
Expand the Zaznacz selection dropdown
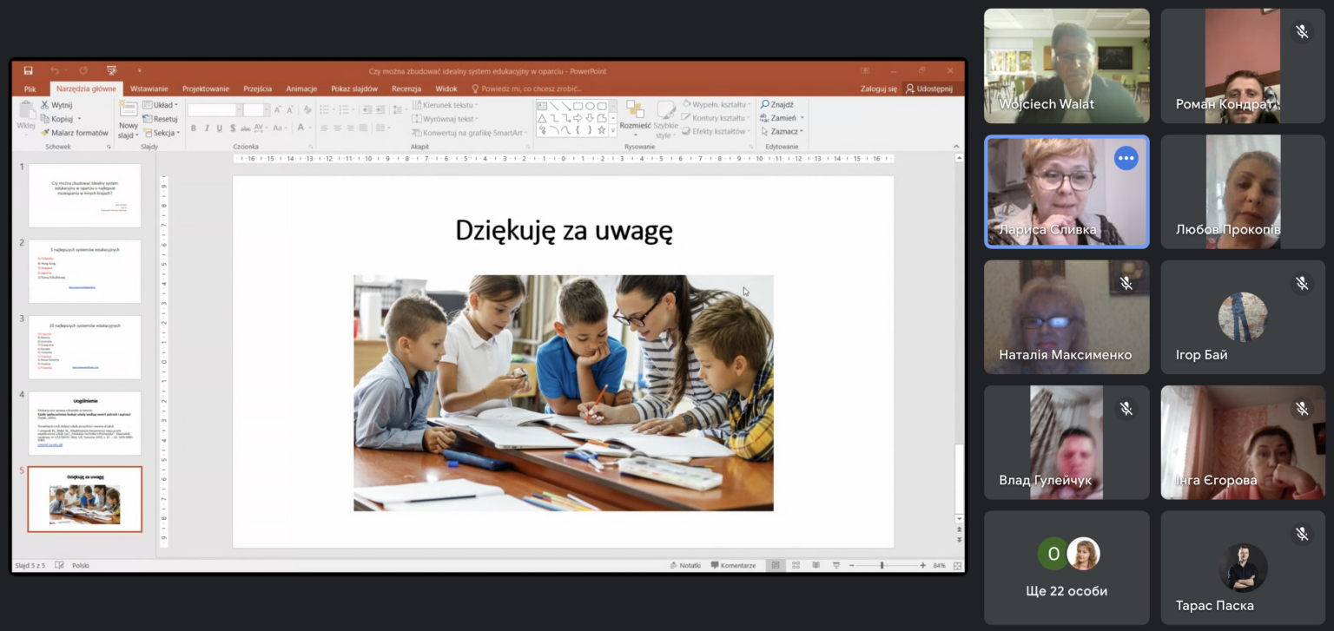coord(782,132)
